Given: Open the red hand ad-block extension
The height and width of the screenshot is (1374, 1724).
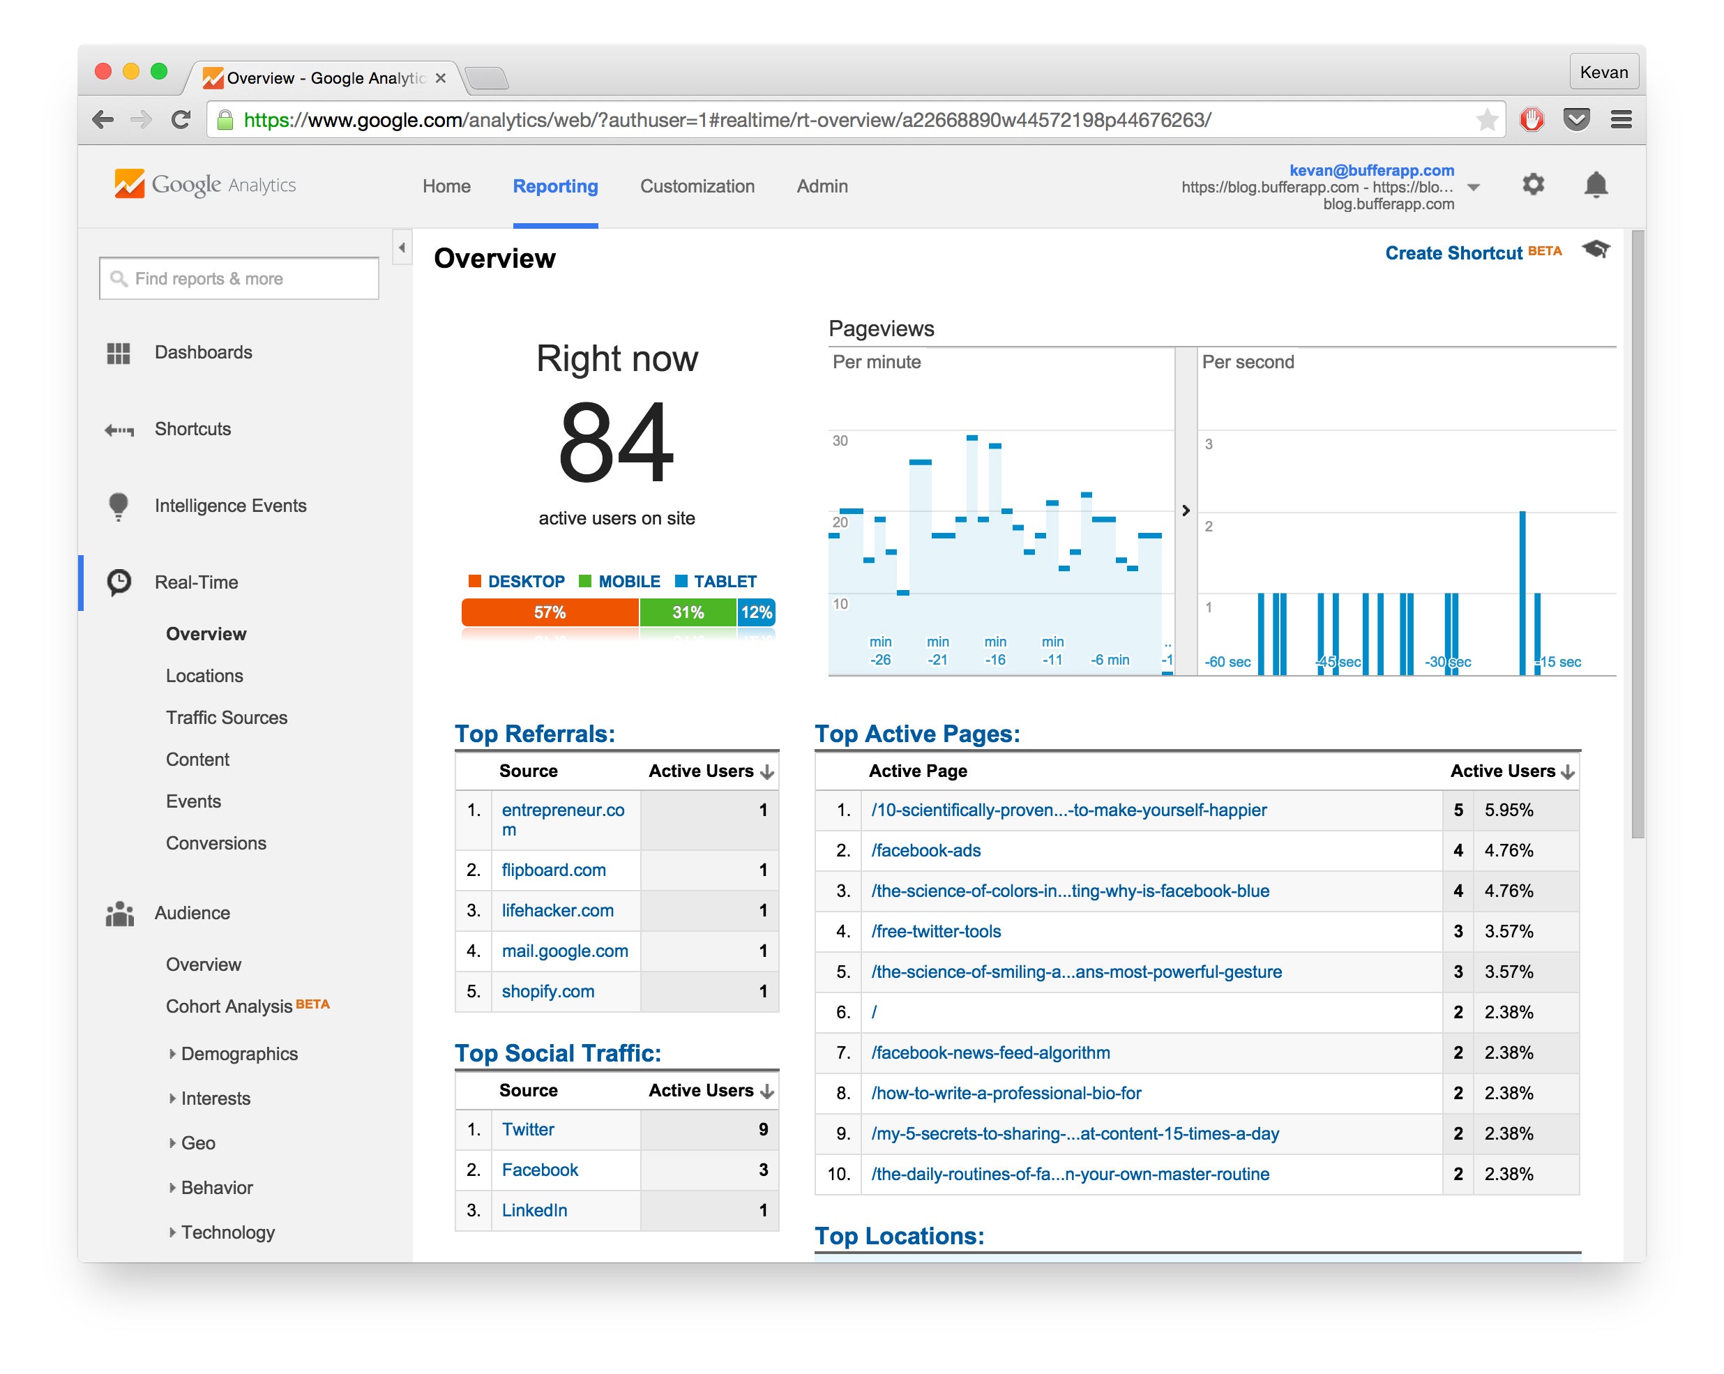Looking at the screenshot, I should point(1532,120).
